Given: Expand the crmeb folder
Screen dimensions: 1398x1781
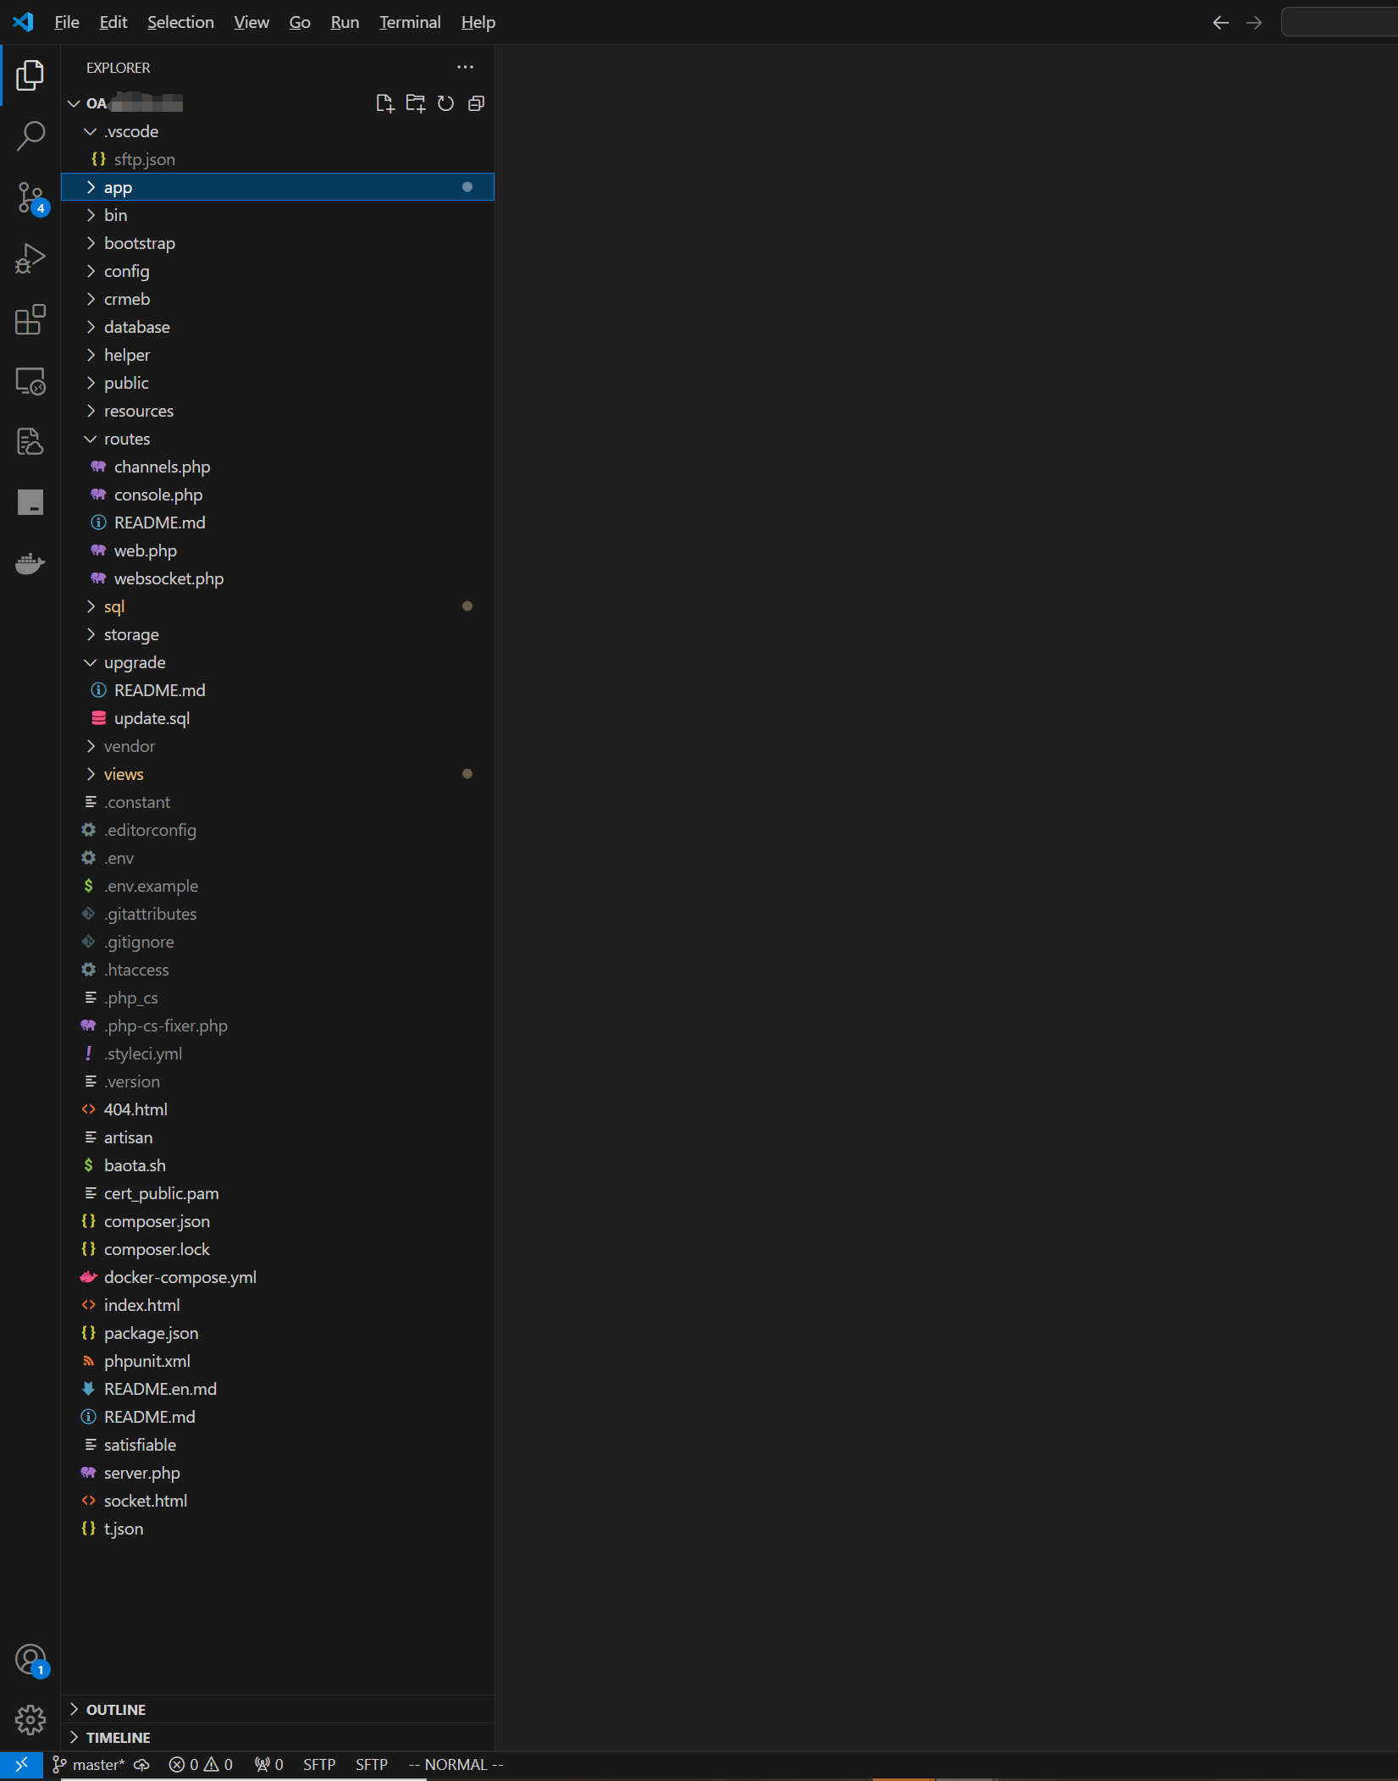Looking at the screenshot, I should coord(278,299).
